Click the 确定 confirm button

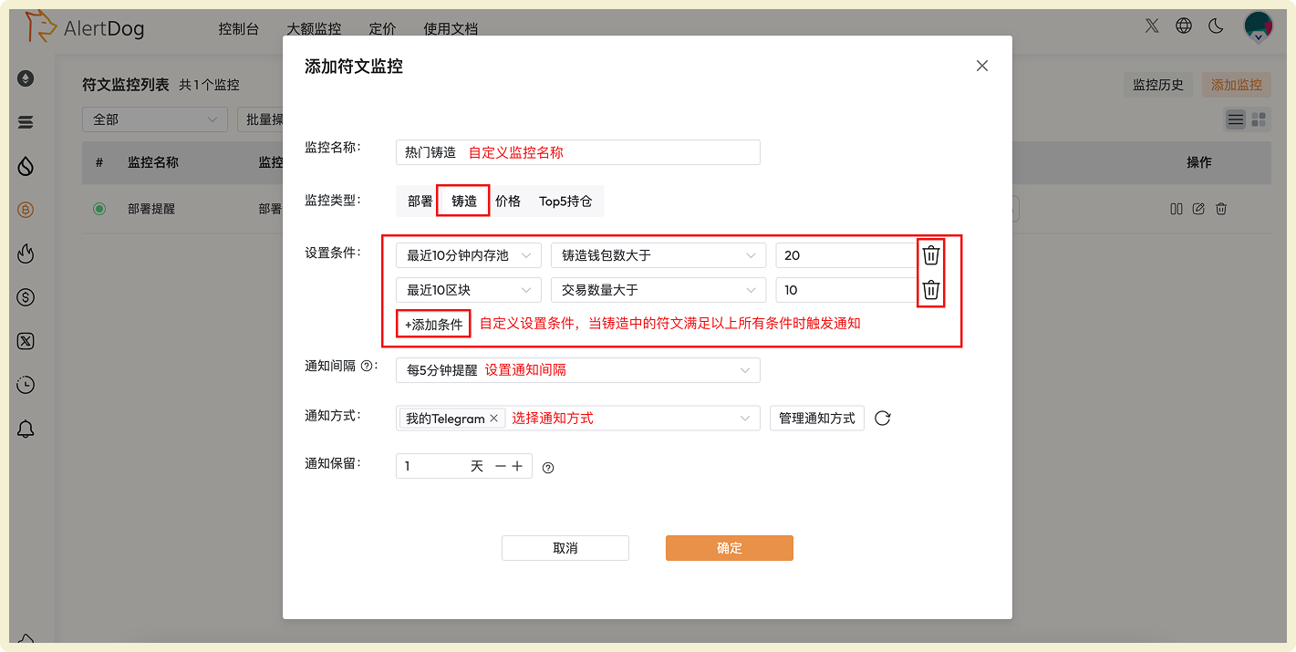pyautogui.click(x=729, y=547)
